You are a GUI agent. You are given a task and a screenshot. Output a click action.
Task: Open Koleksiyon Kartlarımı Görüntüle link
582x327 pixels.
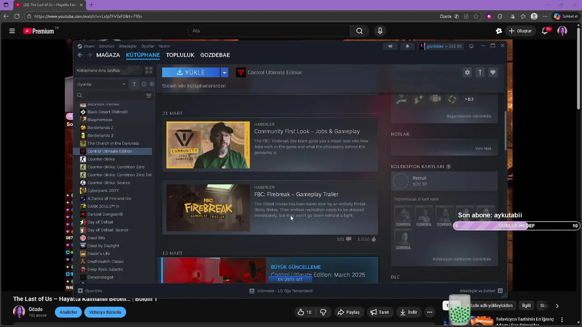(462, 259)
